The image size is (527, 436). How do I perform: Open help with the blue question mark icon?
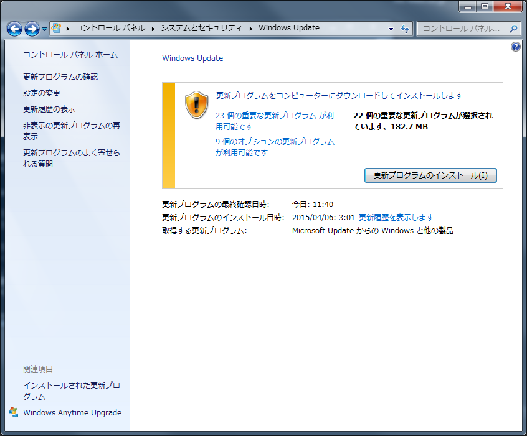click(x=516, y=46)
